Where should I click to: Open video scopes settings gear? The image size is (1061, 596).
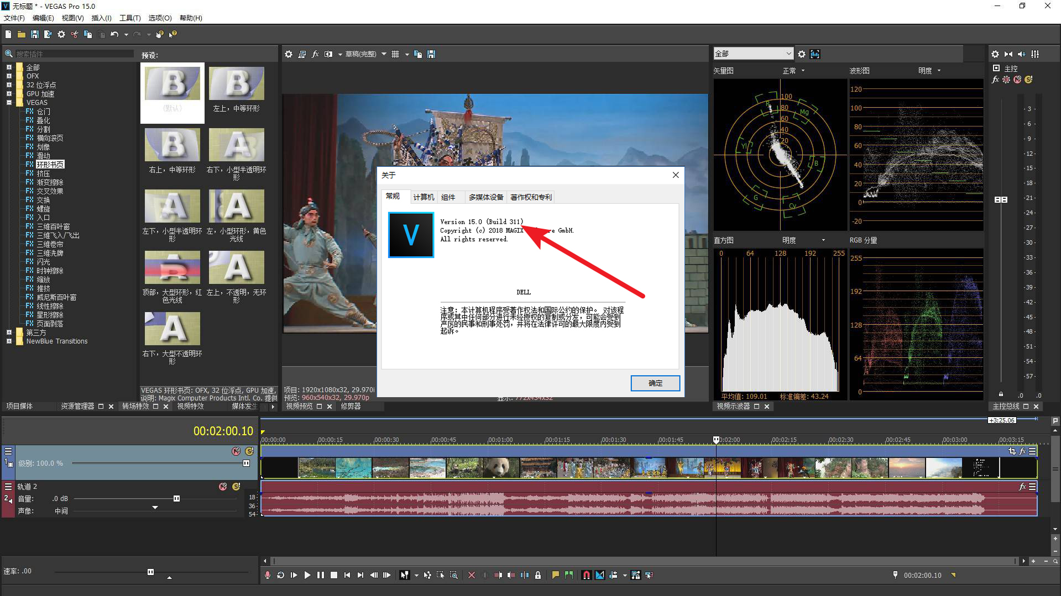802,54
